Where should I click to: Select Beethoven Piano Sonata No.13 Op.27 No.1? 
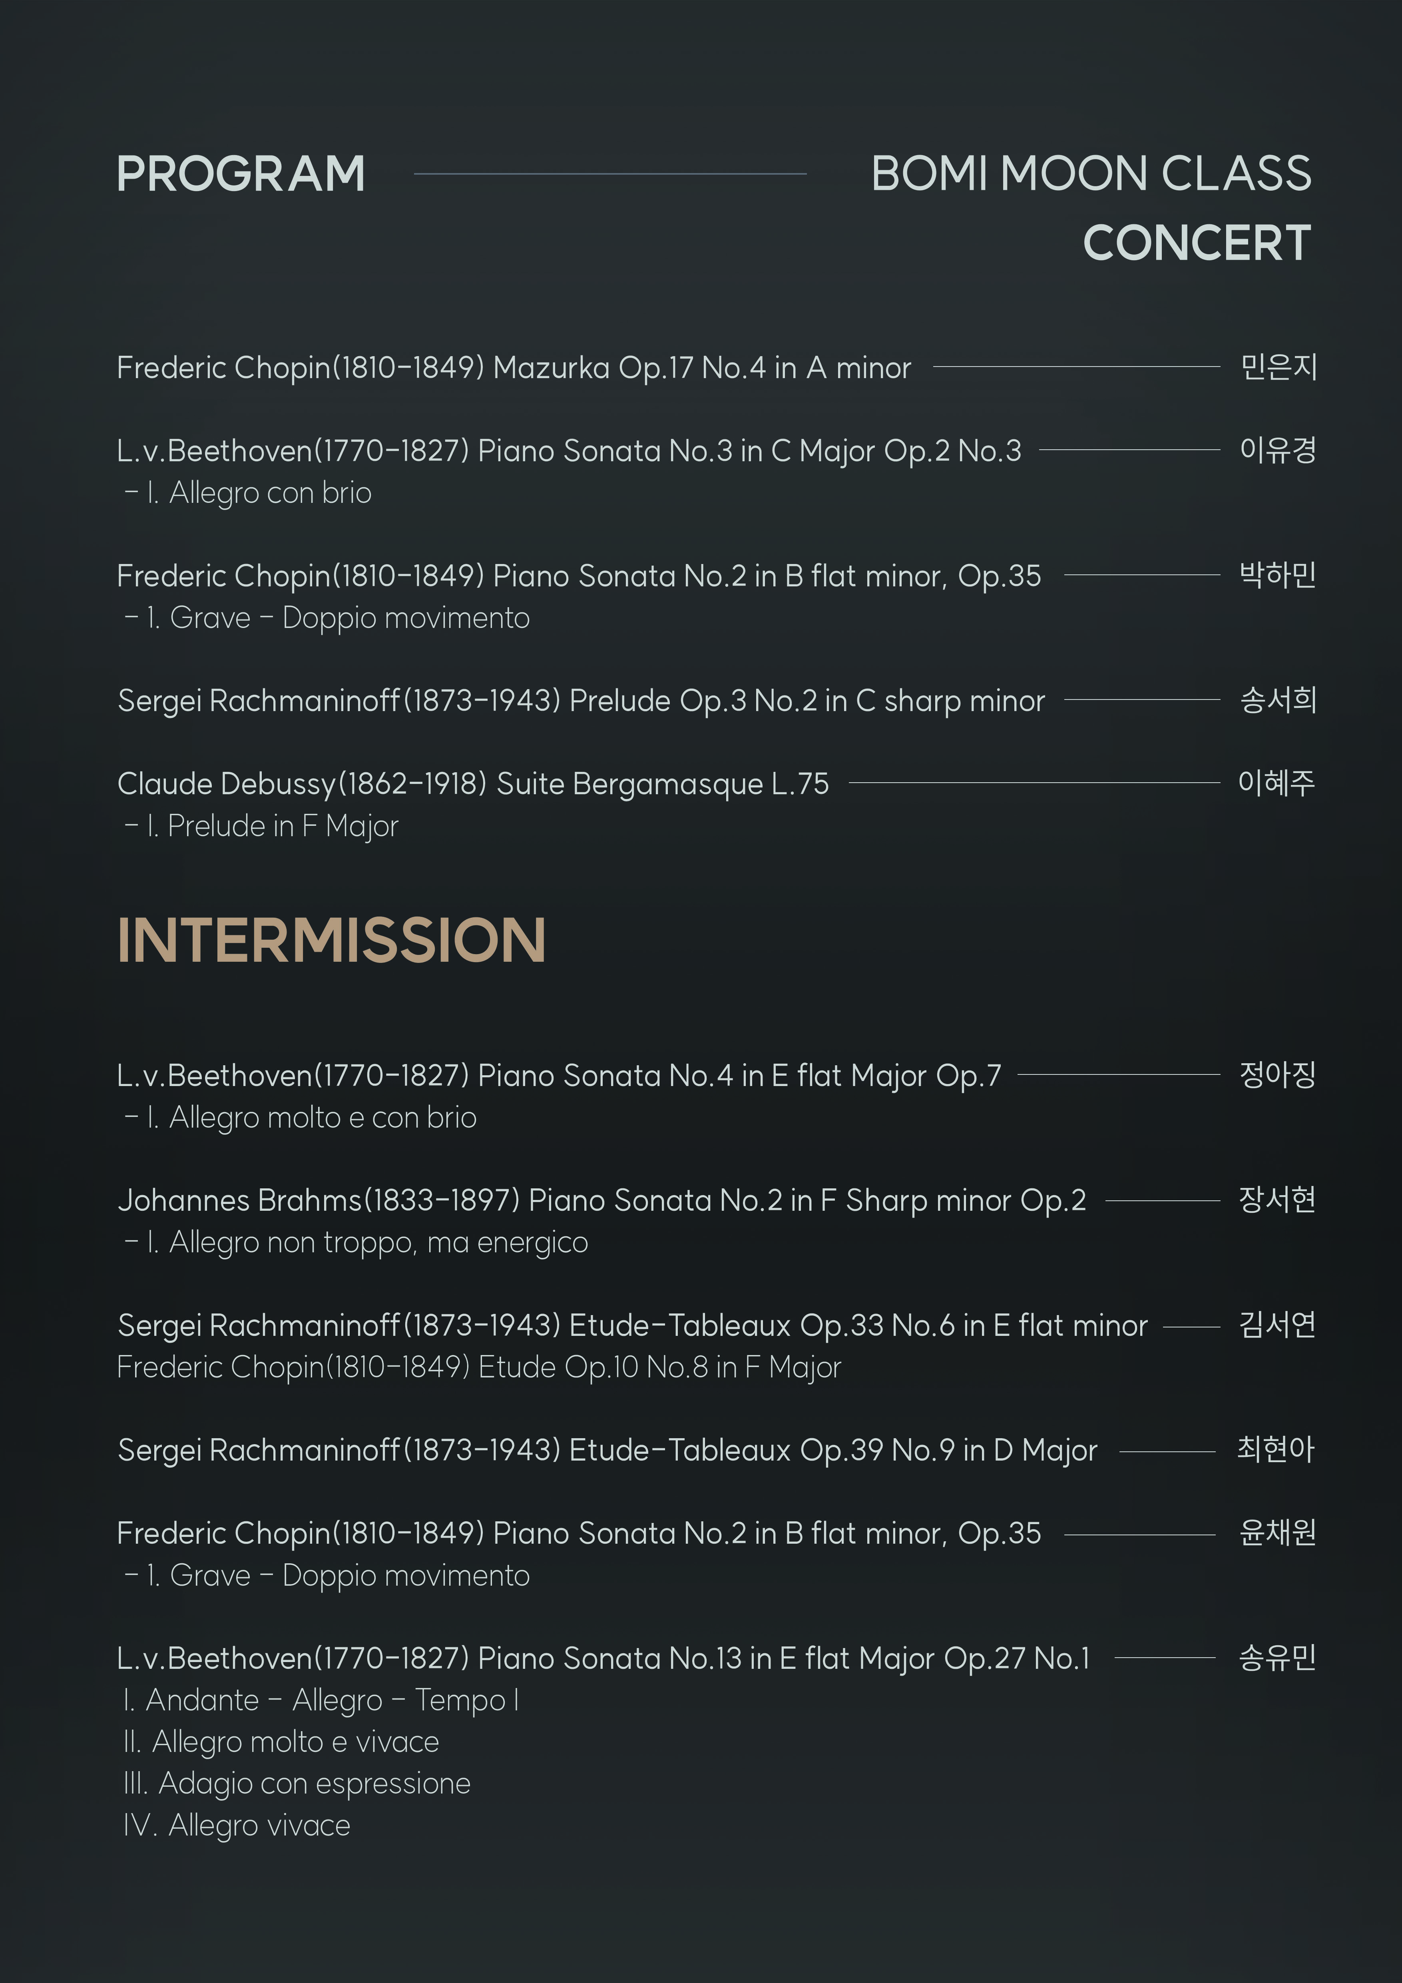(x=603, y=1658)
